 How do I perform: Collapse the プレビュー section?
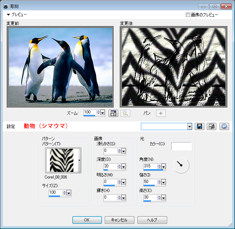click(x=9, y=15)
